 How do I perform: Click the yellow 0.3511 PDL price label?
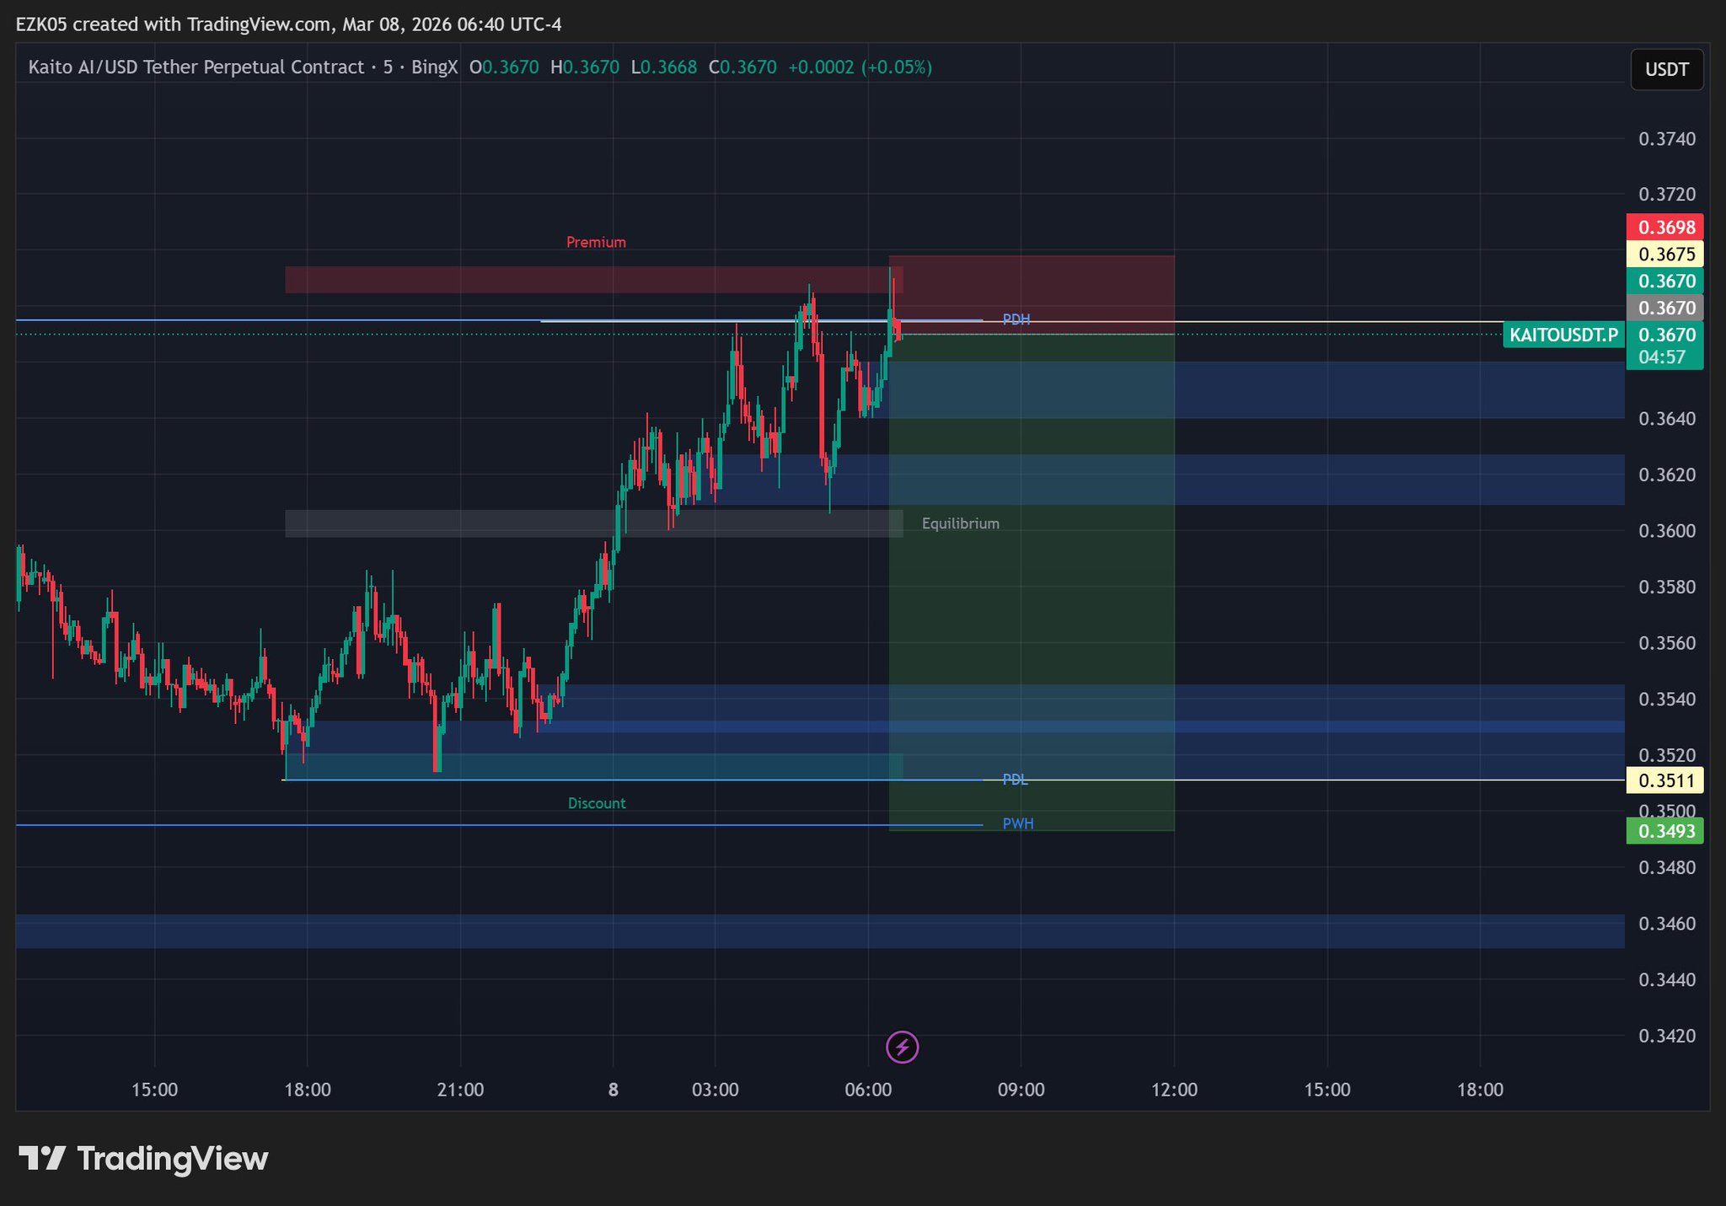coord(1664,780)
